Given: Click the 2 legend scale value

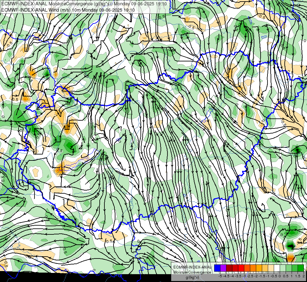Looking at the screenshot, I should click(304, 276).
